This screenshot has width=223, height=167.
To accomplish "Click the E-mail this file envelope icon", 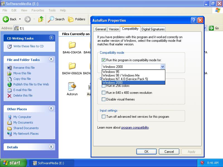I will 9,90.
